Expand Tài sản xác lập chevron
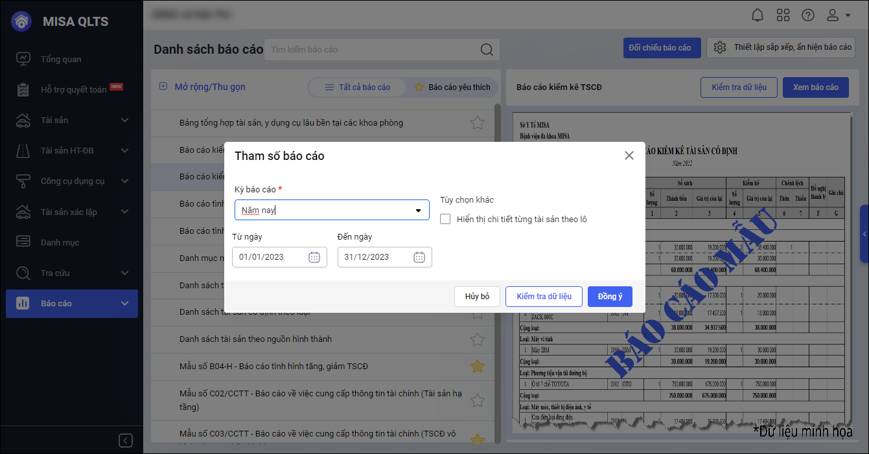This screenshot has height=454, width=869. (x=125, y=212)
